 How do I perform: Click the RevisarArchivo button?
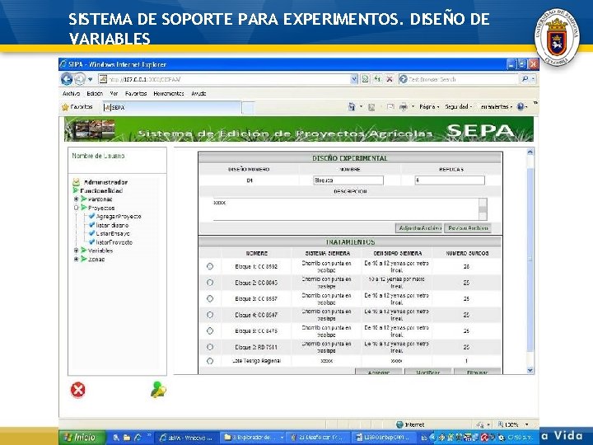(x=468, y=228)
